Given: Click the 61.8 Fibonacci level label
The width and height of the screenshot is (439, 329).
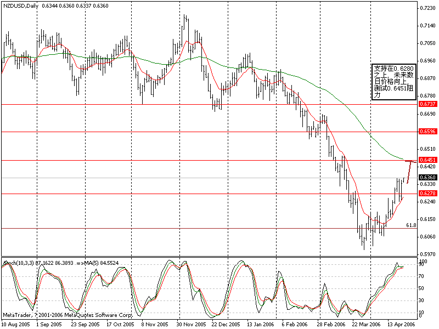Looking at the screenshot, I should pos(411,225).
